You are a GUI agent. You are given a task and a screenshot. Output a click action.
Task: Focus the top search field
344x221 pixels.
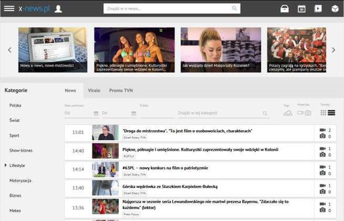pos(172,9)
